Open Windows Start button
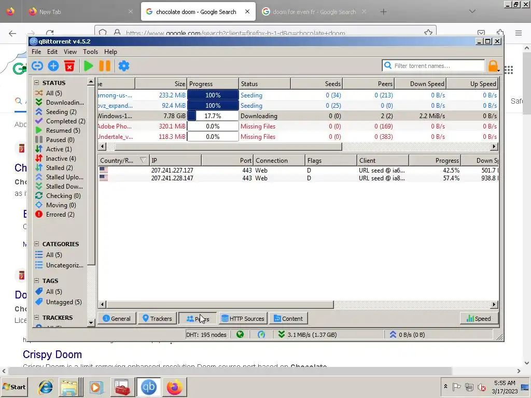Viewport: 531px width, 398px height. 14,387
